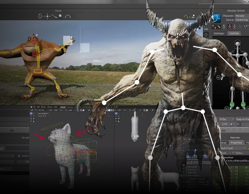Select the Roll camera tool in Viewer

click(x=68, y=16)
